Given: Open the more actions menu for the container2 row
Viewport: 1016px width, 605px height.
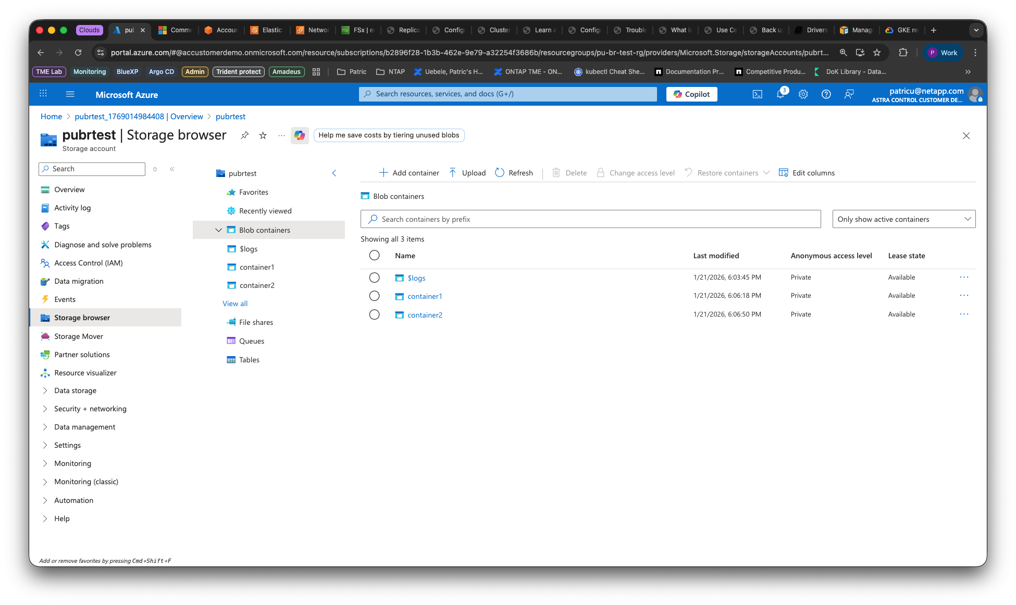Looking at the screenshot, I should pyautogui.click(x=964, y=314).
